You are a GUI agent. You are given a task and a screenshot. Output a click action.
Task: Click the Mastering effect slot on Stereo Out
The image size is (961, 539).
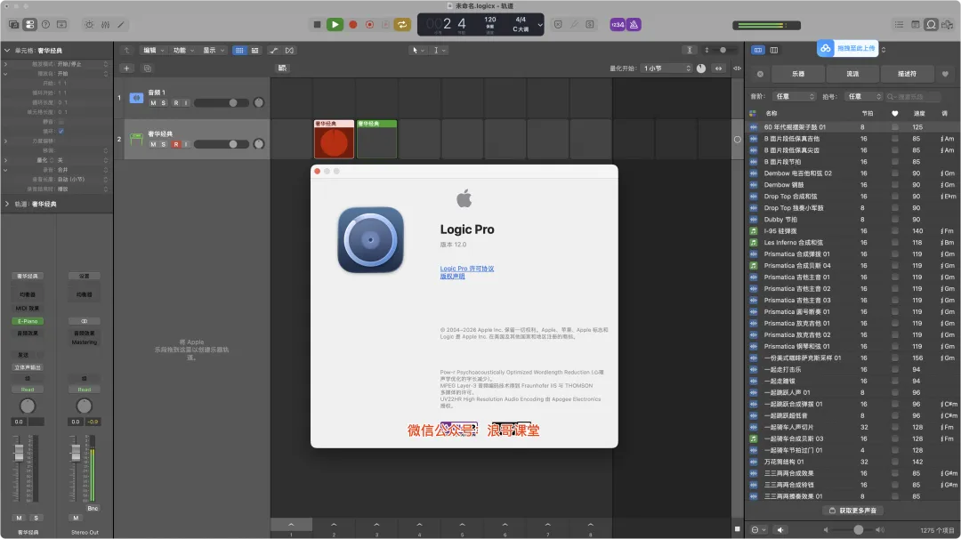(84, 342)
